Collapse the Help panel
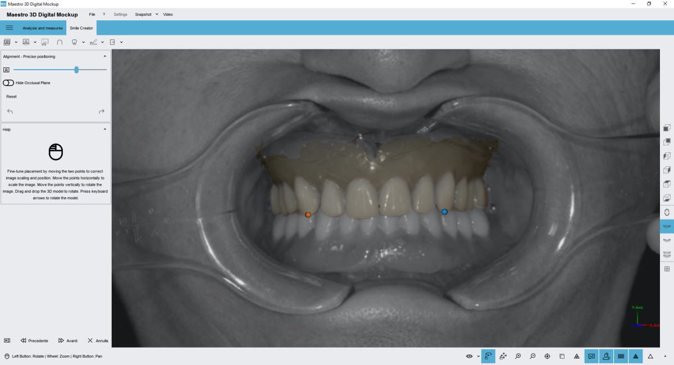 (104, 129)
